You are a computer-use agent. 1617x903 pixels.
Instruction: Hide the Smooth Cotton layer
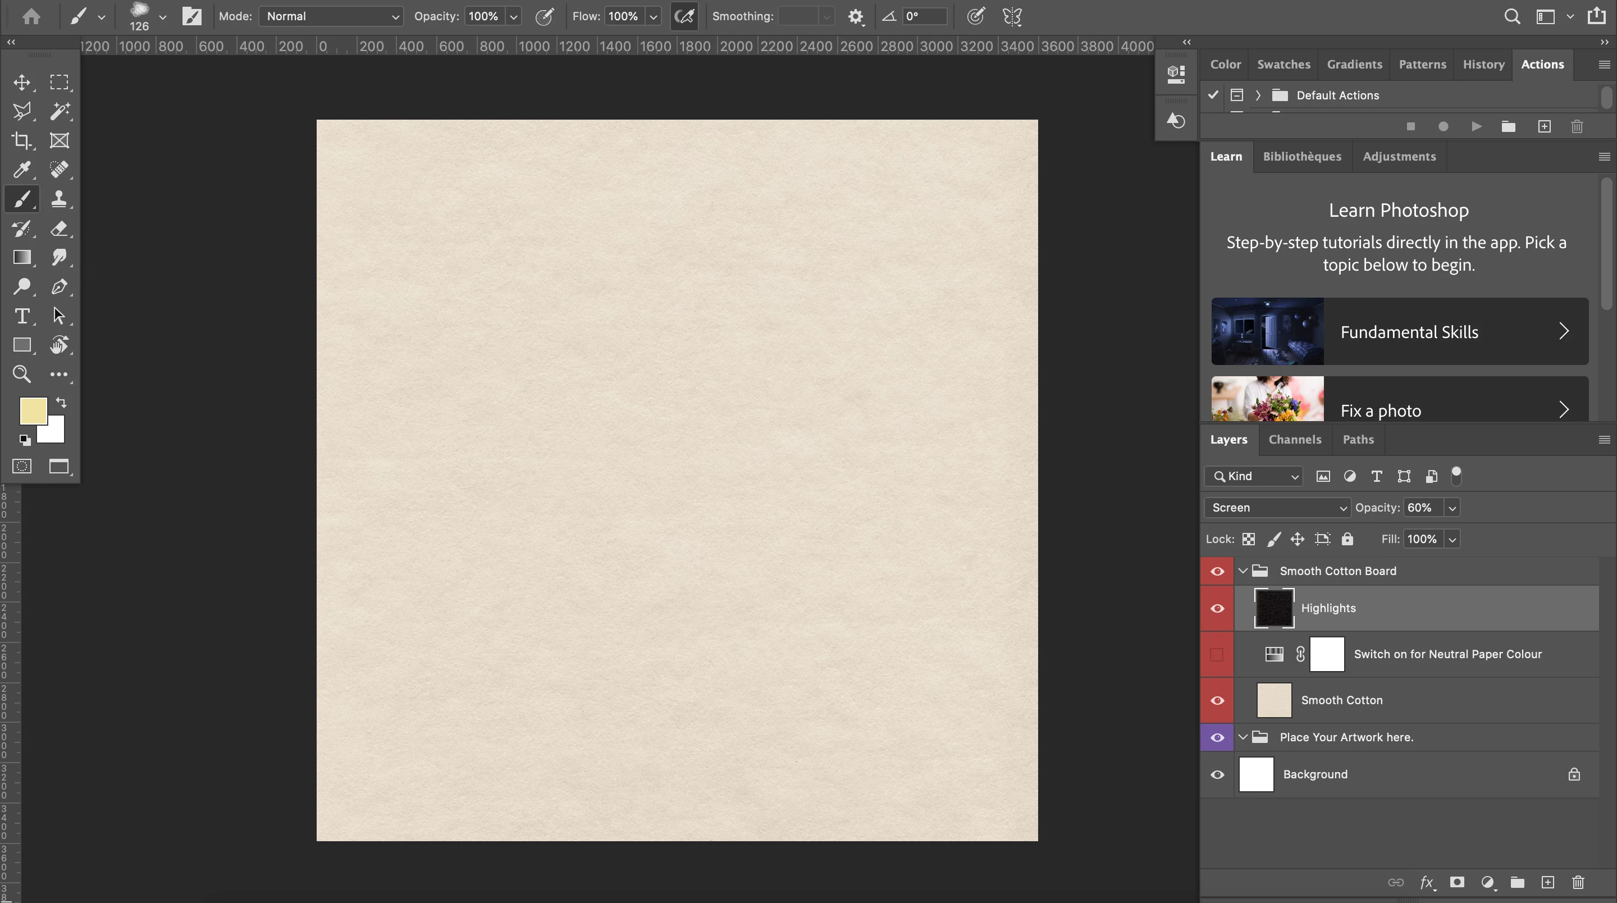pos(1217,700)
